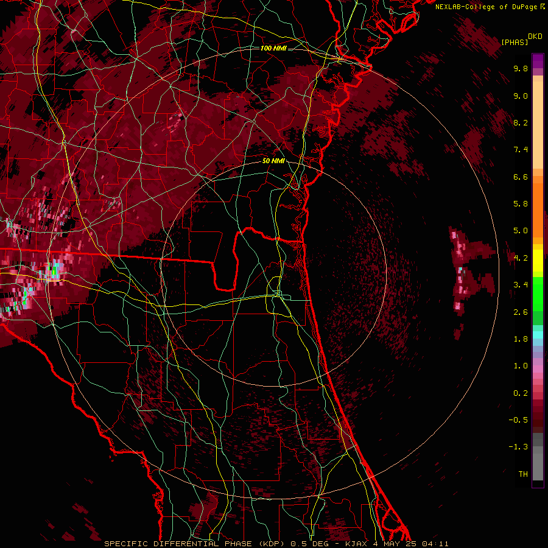Click the 4.2 value on the color scale

tap(521, 258)
